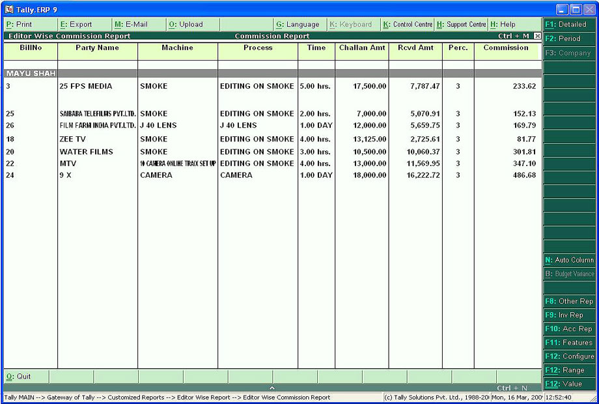Click the B: Budget Variance button
The image size is (599, 404).
(x=569, y=274)
